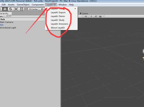Open the Window menu
This screenshot has height=107, width=144.
point(62,5)
